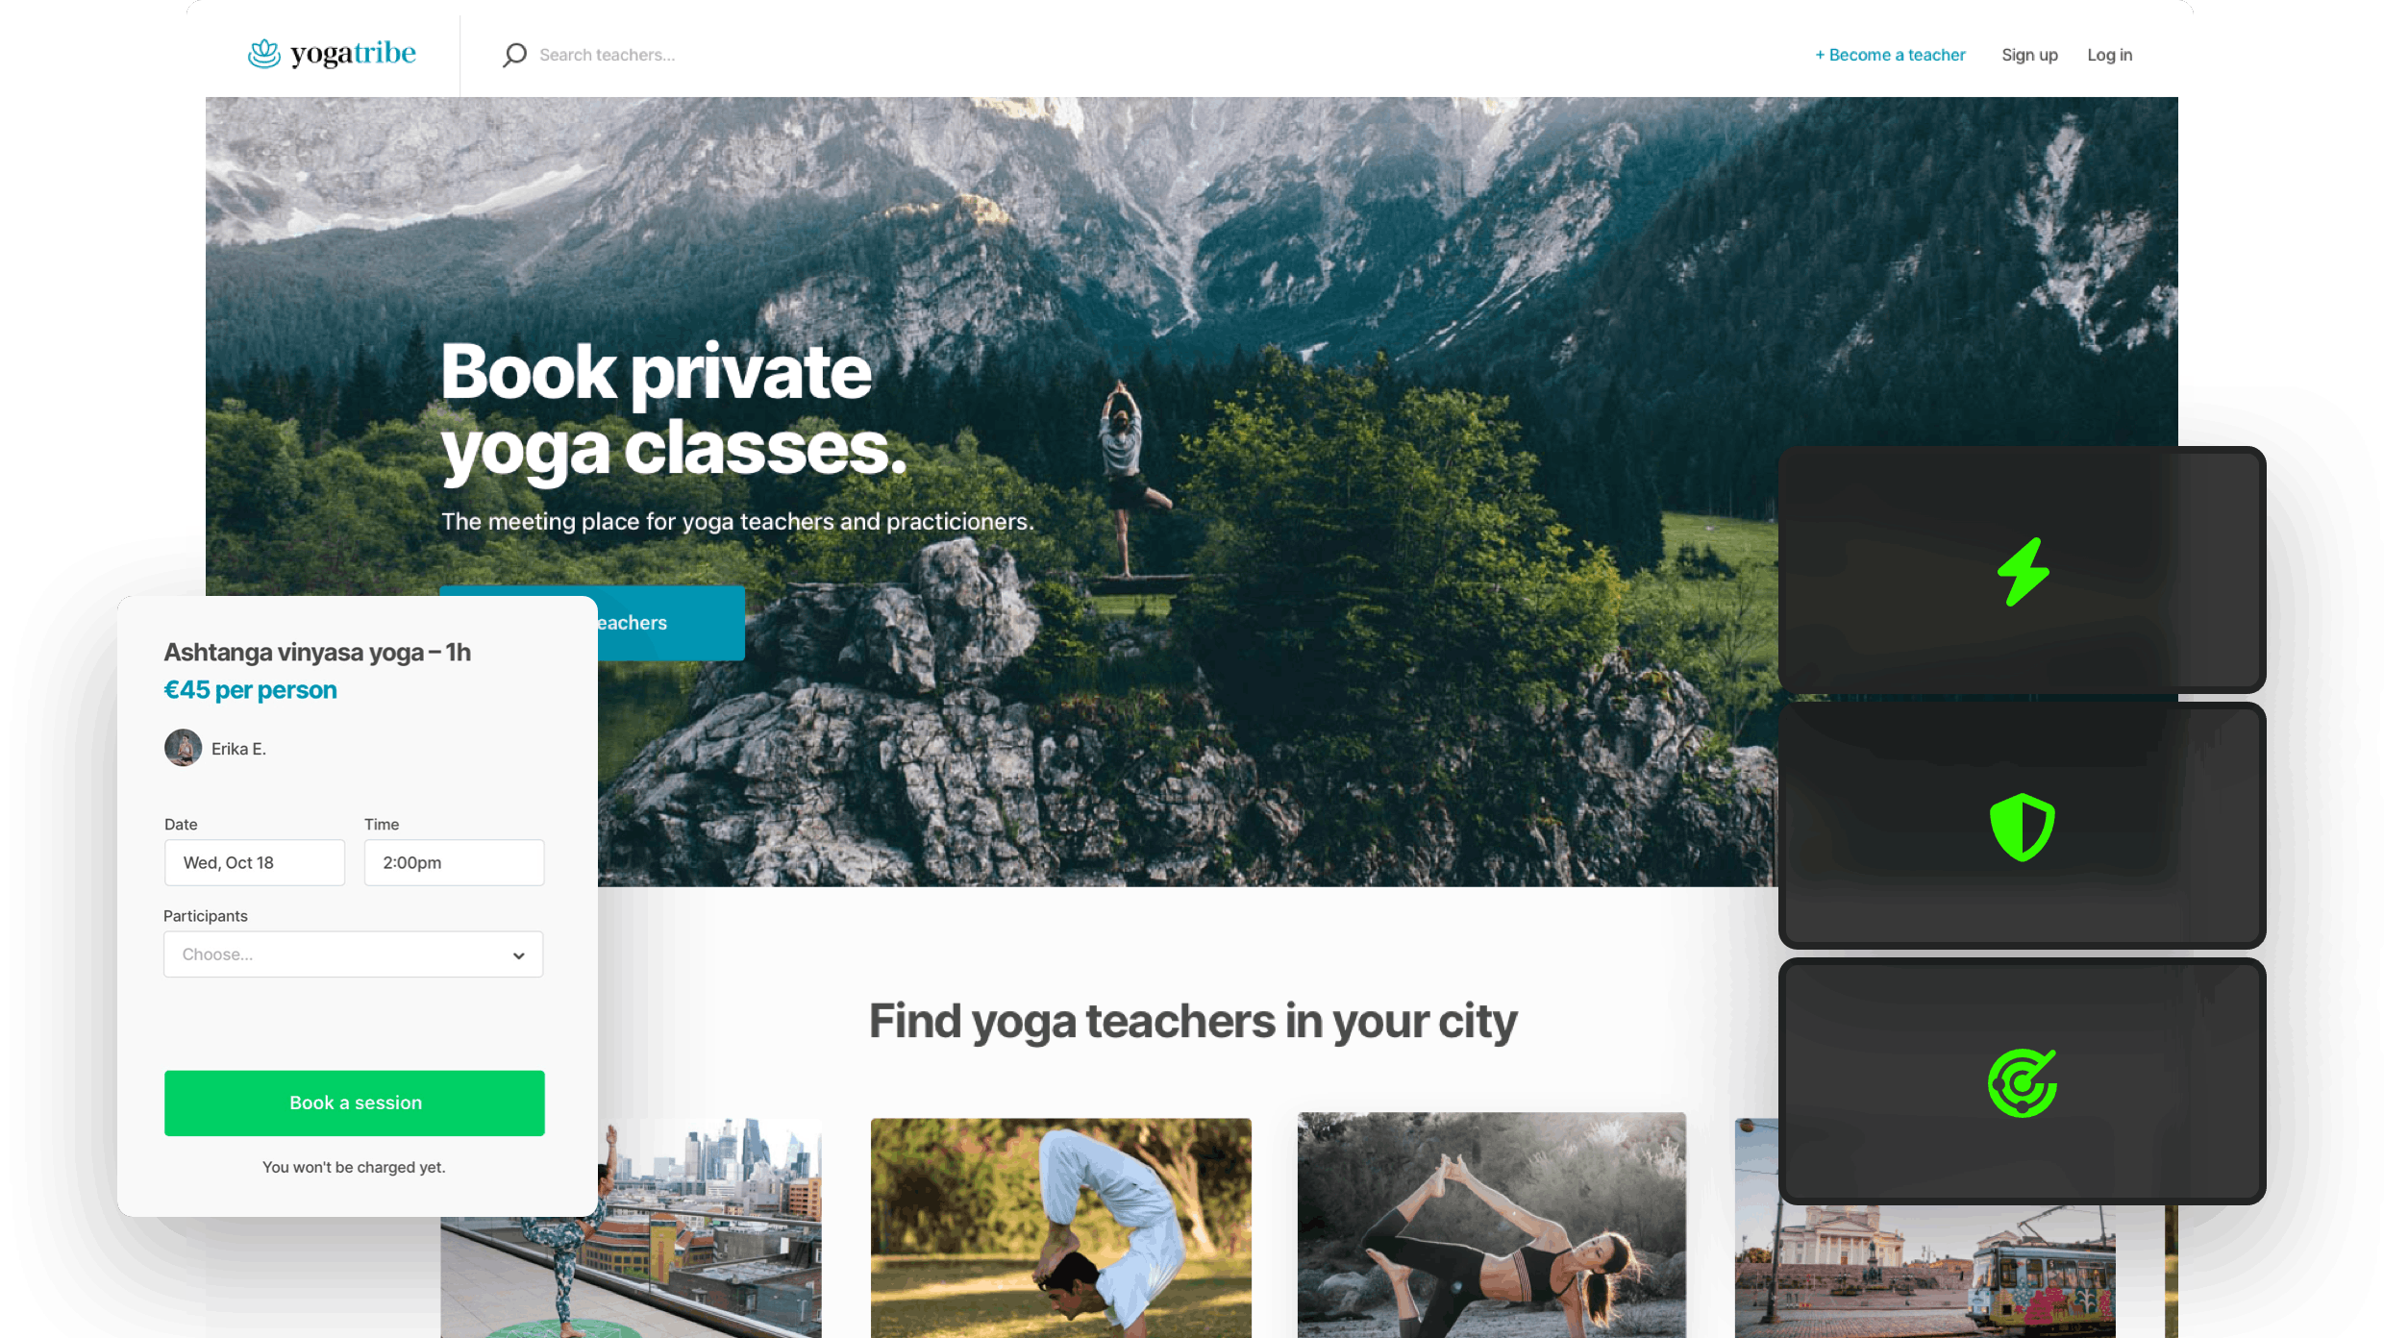2384x1338 pixels.
Task: Click the Book a session green button
Action: click(x=354, y=1103)
